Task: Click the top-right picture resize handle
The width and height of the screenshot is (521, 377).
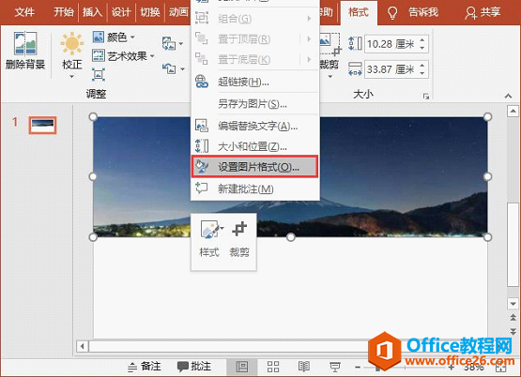Action: pyautogui.click(x=487, y=117)
